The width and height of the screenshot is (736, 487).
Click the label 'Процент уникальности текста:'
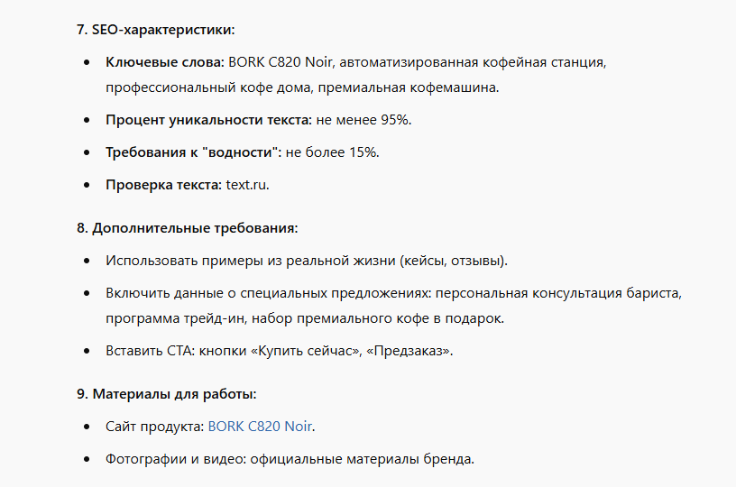coord(209,120)
